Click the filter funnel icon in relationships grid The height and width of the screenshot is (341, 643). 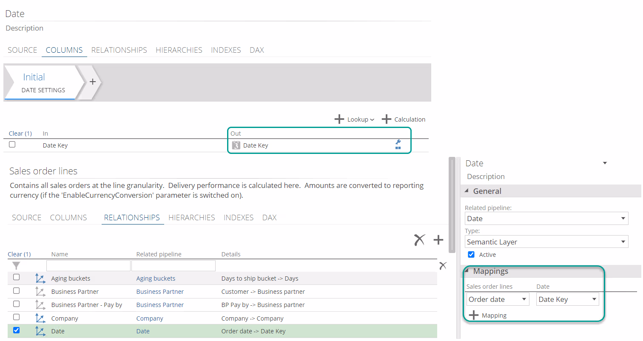coord(16,266)
